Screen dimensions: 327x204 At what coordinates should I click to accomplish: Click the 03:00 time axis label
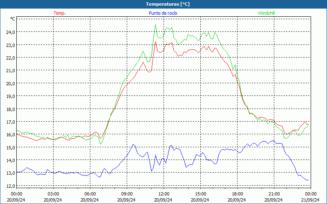click(53, 194)
